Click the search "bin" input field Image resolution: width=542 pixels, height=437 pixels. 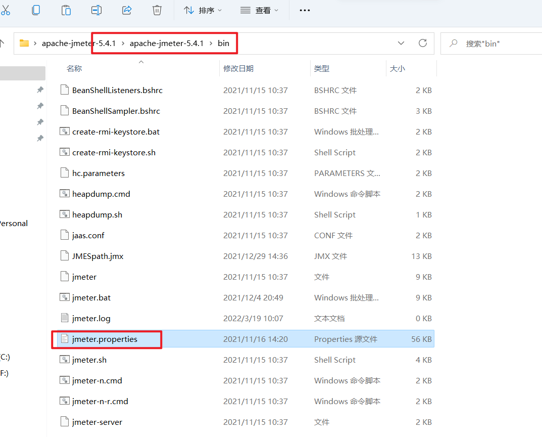491,43
